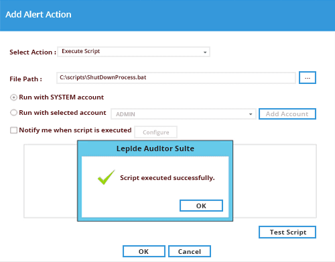This screenshot has height=262, width=335.
Task: Cancel the Add Alert Action dialog
Action: click(190, 251)
